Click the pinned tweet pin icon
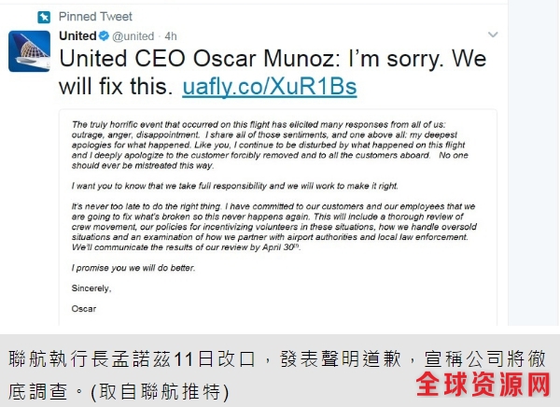Screen dimensions: 560x407 tap(44, 17)
